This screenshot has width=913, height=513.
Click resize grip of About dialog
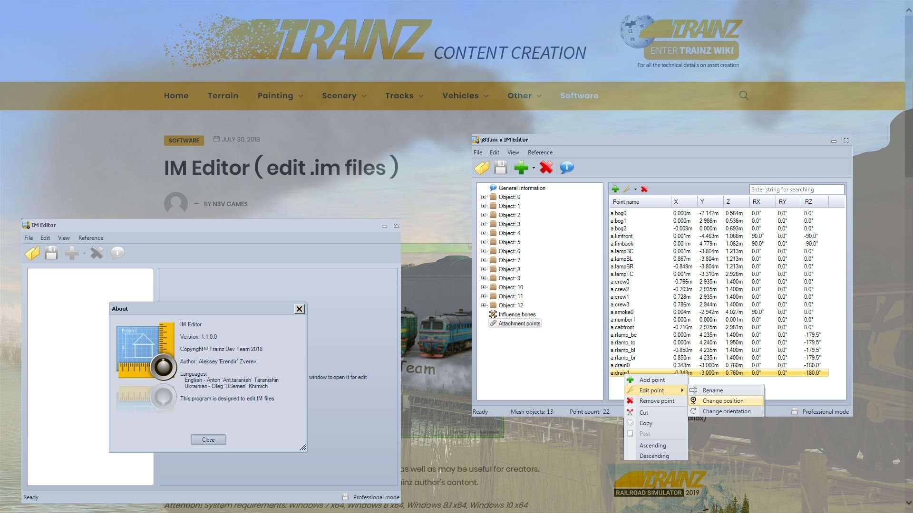[303, 447]
